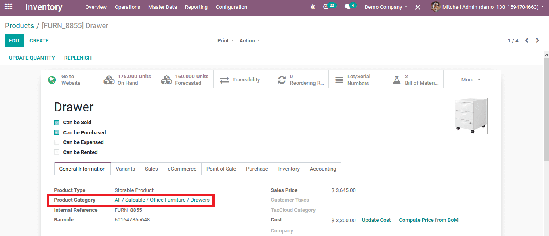Open the Action dropdown
Viewport: 549px width, 236px height.
point(249,40)
